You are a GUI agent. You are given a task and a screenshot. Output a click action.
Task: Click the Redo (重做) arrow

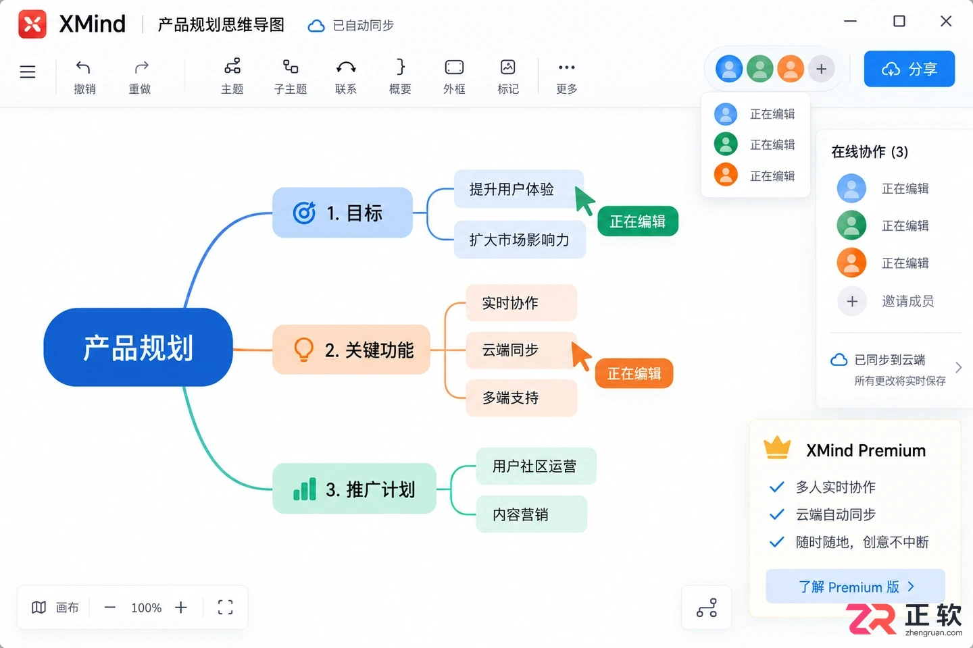pos(140,77)
